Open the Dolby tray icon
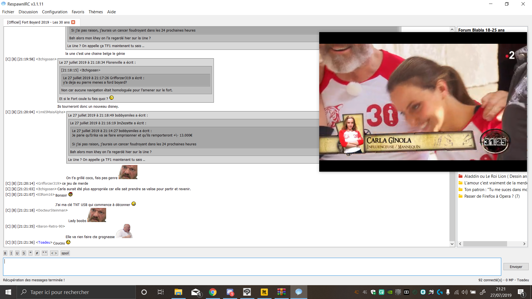 click(x=406, y=292)
